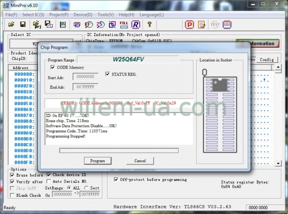Viewport: 288px width, 214px height.
Task: Click SetRange start address field 00000000
Action: 62,194
